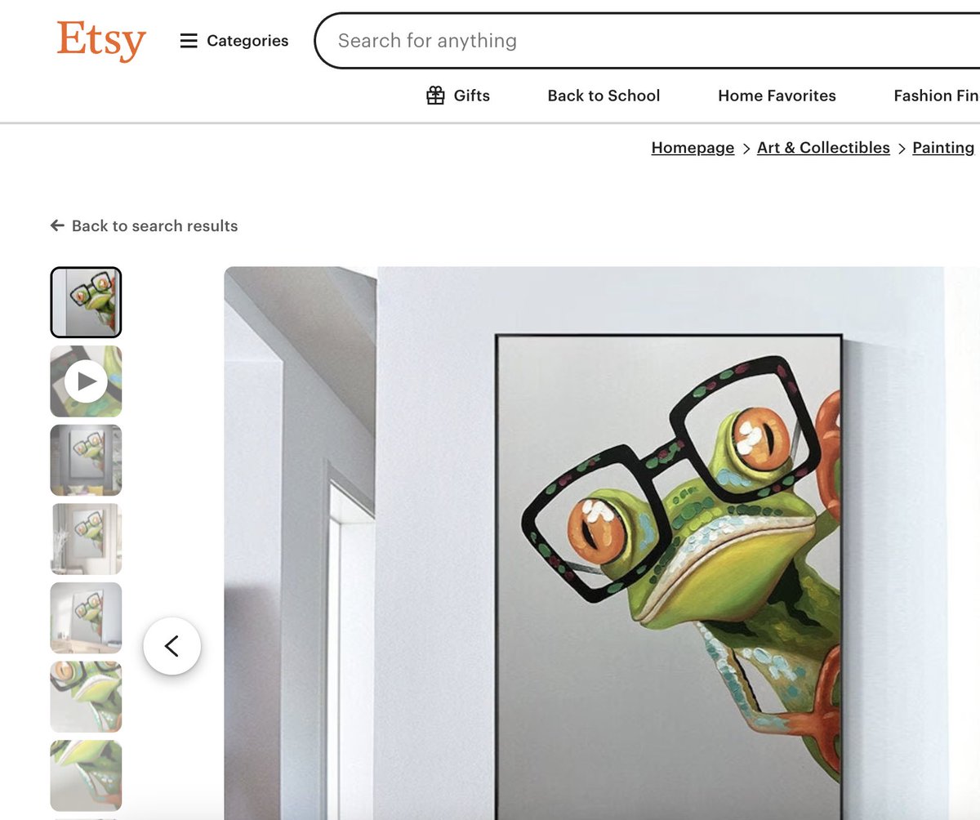Follow the Art & Collectibles breadcrumb link

click(823, 148)
